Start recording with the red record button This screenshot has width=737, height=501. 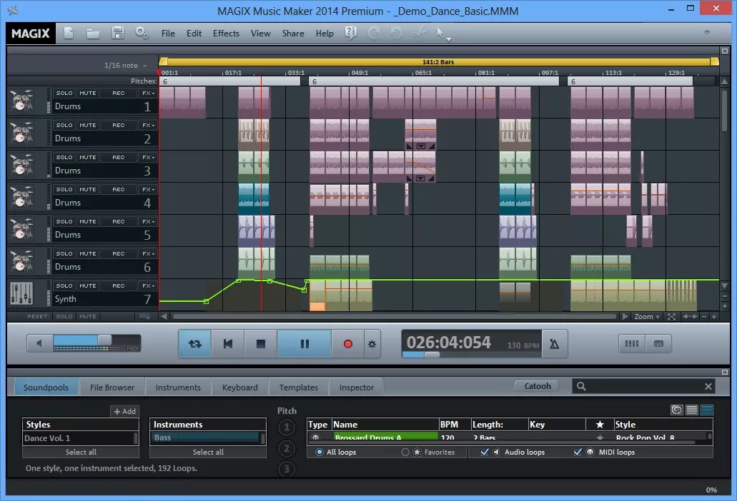[348, 344]
